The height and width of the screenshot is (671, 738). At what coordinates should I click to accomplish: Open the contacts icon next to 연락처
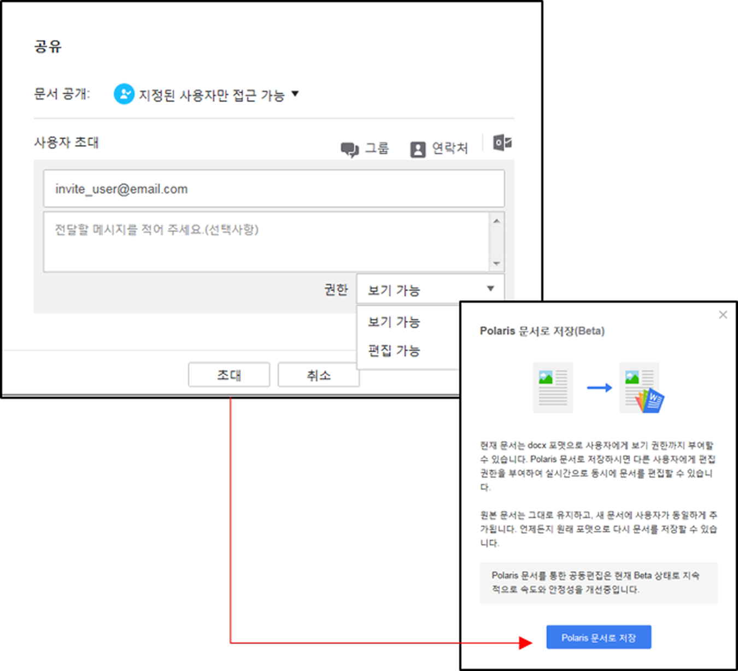pos(418,150)
